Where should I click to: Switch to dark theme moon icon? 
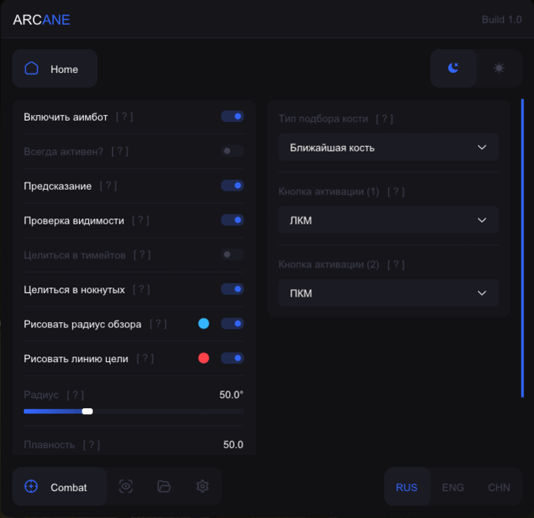coord(453,68)
